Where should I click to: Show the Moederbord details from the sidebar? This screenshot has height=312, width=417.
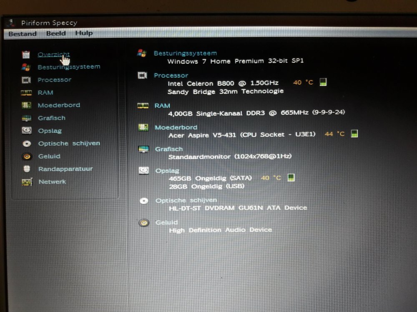[x=59, y=105]
